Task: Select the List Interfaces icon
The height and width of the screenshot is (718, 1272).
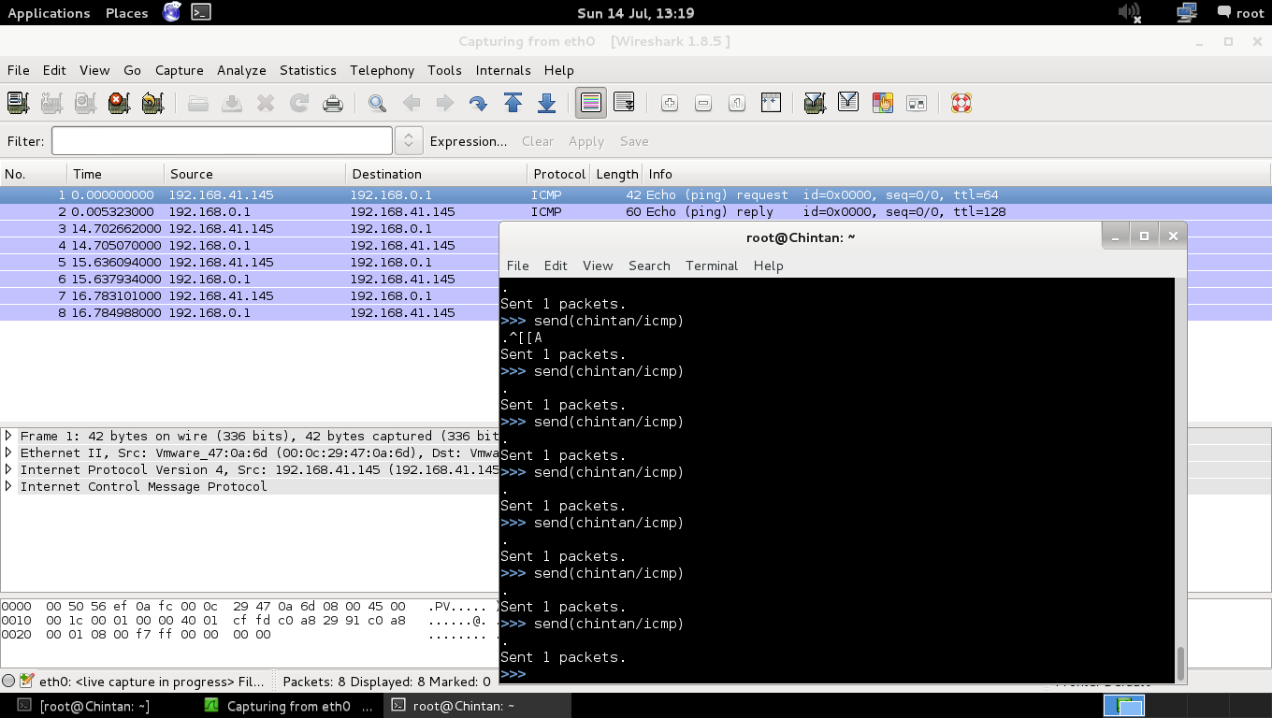Action: (x=17, y=103)
